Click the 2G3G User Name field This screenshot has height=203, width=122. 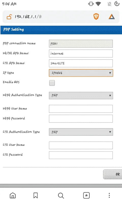(81, 109)
